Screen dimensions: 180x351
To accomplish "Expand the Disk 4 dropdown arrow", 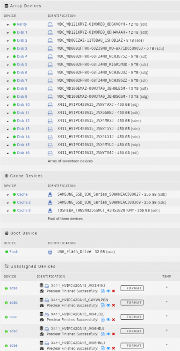I will click(8, 57).
